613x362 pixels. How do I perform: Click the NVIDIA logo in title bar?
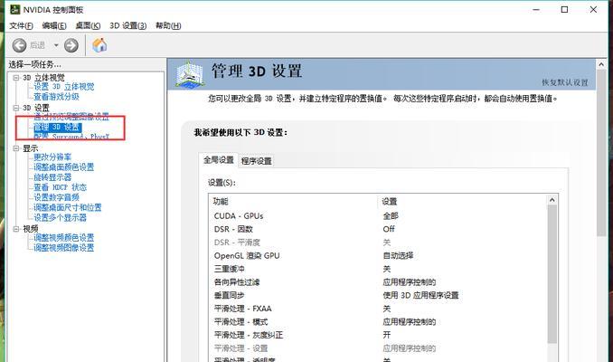[x=14, y=9]
